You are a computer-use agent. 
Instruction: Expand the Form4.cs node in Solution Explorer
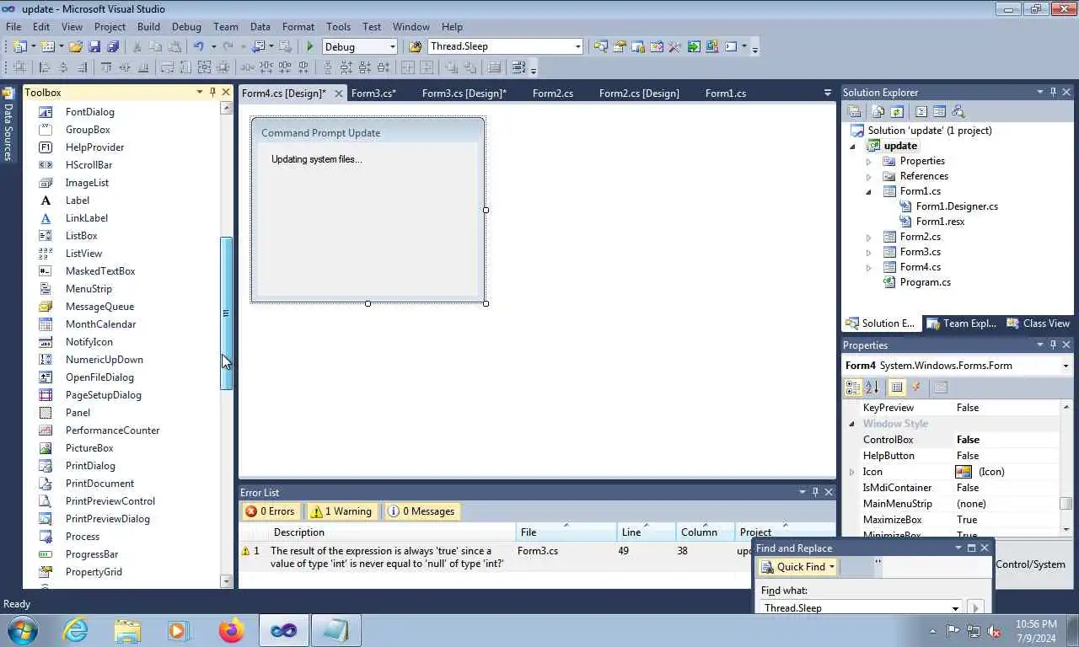tap(869, 267)
